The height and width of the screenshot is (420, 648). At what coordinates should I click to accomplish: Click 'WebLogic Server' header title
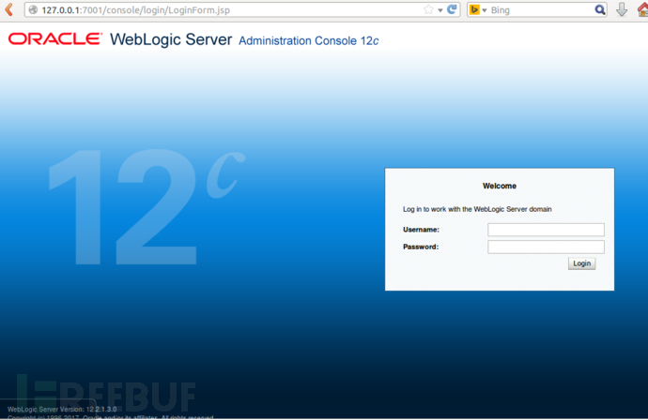(x=171, y=39)
